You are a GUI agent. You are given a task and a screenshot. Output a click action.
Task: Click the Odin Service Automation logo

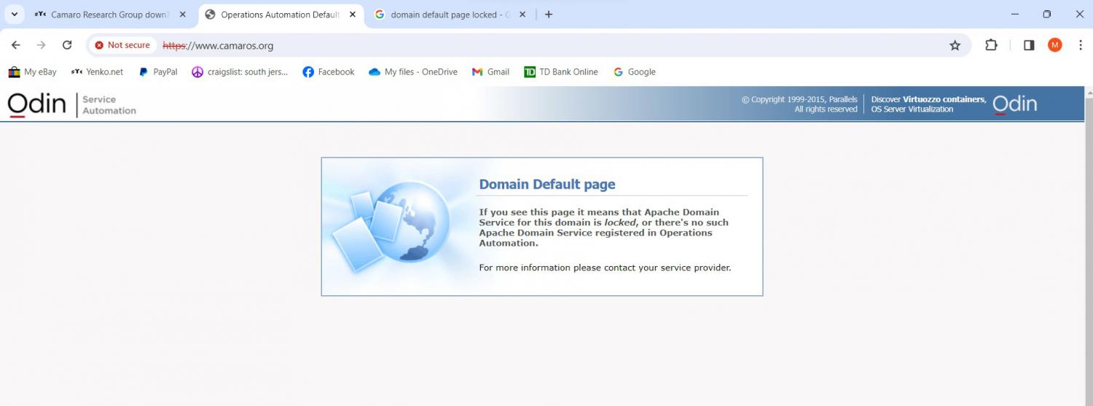coord(71,105)
